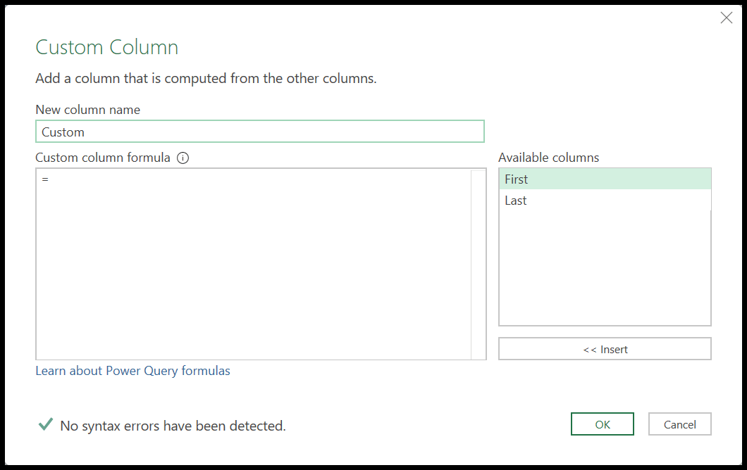Click the New column name field

[x=260, y=132]
